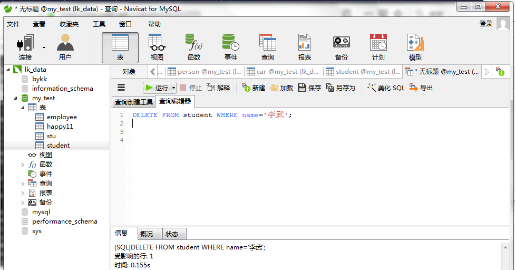This screenshot has height=270, width=515.
Task: Open the 模型 model toolbar button
Action: [x=415, y=47]
